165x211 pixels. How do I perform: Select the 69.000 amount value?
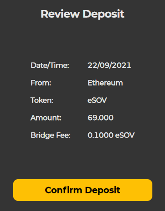(x=101, y=118)
